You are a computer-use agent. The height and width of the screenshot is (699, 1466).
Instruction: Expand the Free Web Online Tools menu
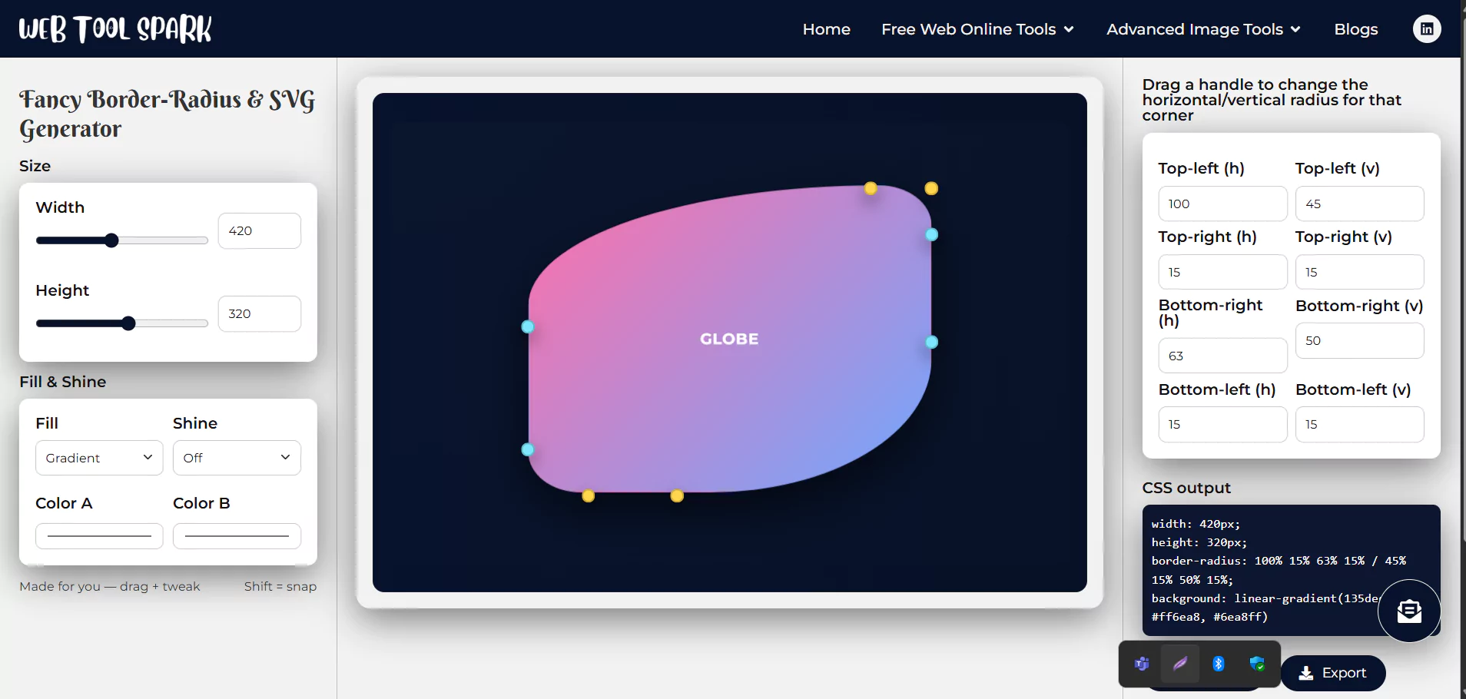pos(977,29)
